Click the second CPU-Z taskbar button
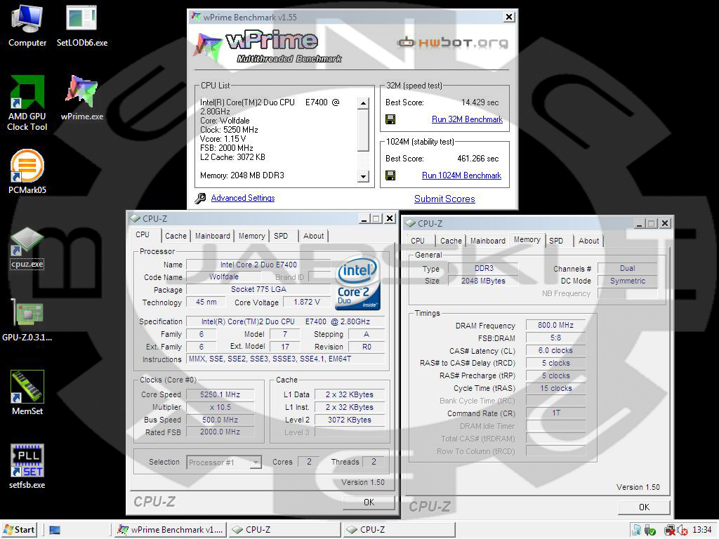The image size is (719, 539). click(x=399, y=530)
